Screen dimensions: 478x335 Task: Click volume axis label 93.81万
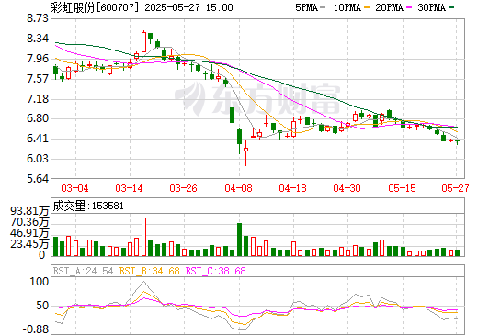tap(29, 211)
